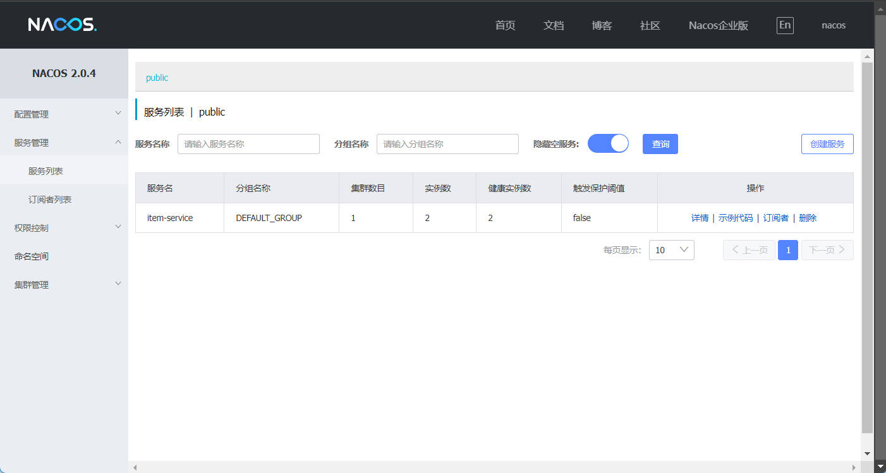Click the 上一页 pagination button
The image size is (886, 473).
pyautogui.click(x=749, y=250)
